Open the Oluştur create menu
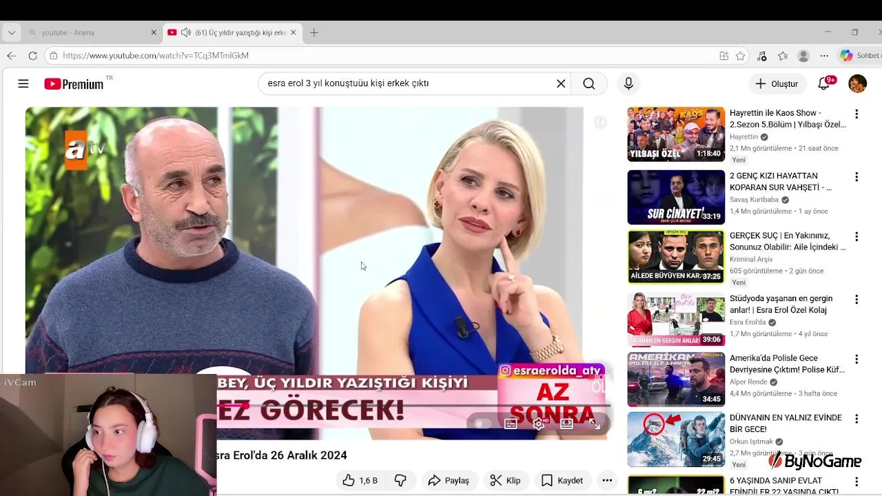The width and height of the screenshot is (882, 496). click(x=777, y=83)
